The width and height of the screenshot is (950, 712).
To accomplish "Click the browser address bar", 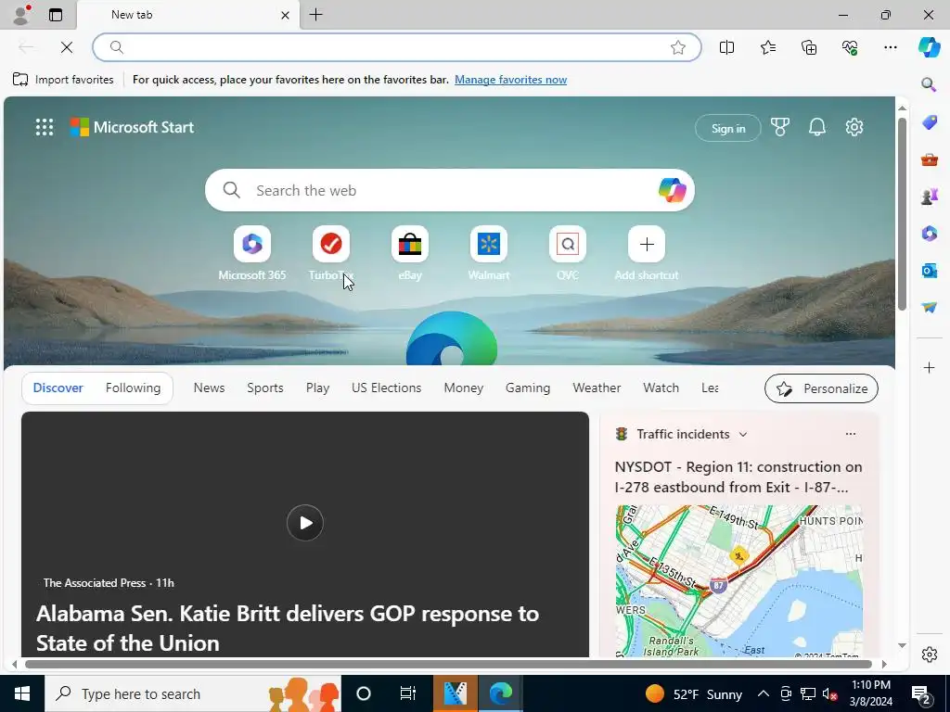I will coord(397,47).
